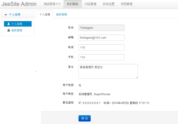Click the 姓名 field containing Thinkgem

tap(102, 28)
